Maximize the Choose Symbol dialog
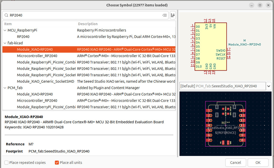Image resolution: width=274 pixels, height=168 pixels. tap(260, 5)
